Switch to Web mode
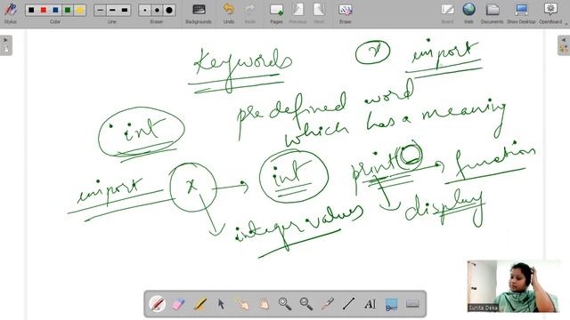The image size is (570, 320). point(469,13)
